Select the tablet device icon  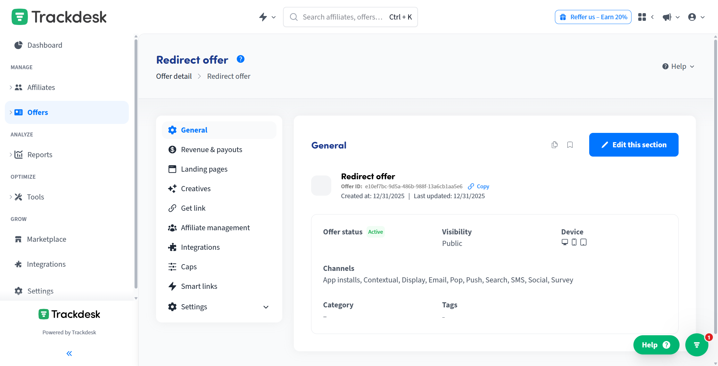(583, 242)
